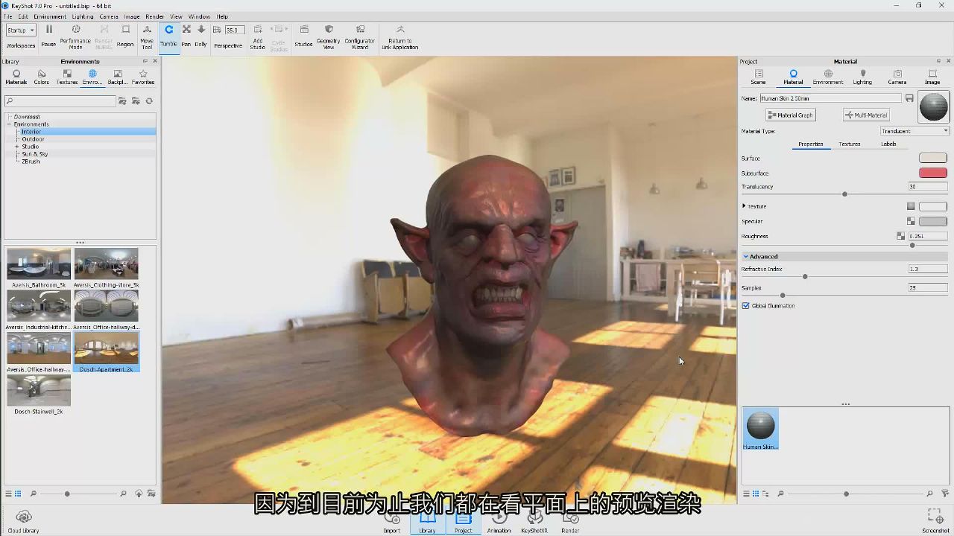This screenshot has width=954, height=536.
Task: Collapse the Environments tree node
Action: [x=10, y=124]
